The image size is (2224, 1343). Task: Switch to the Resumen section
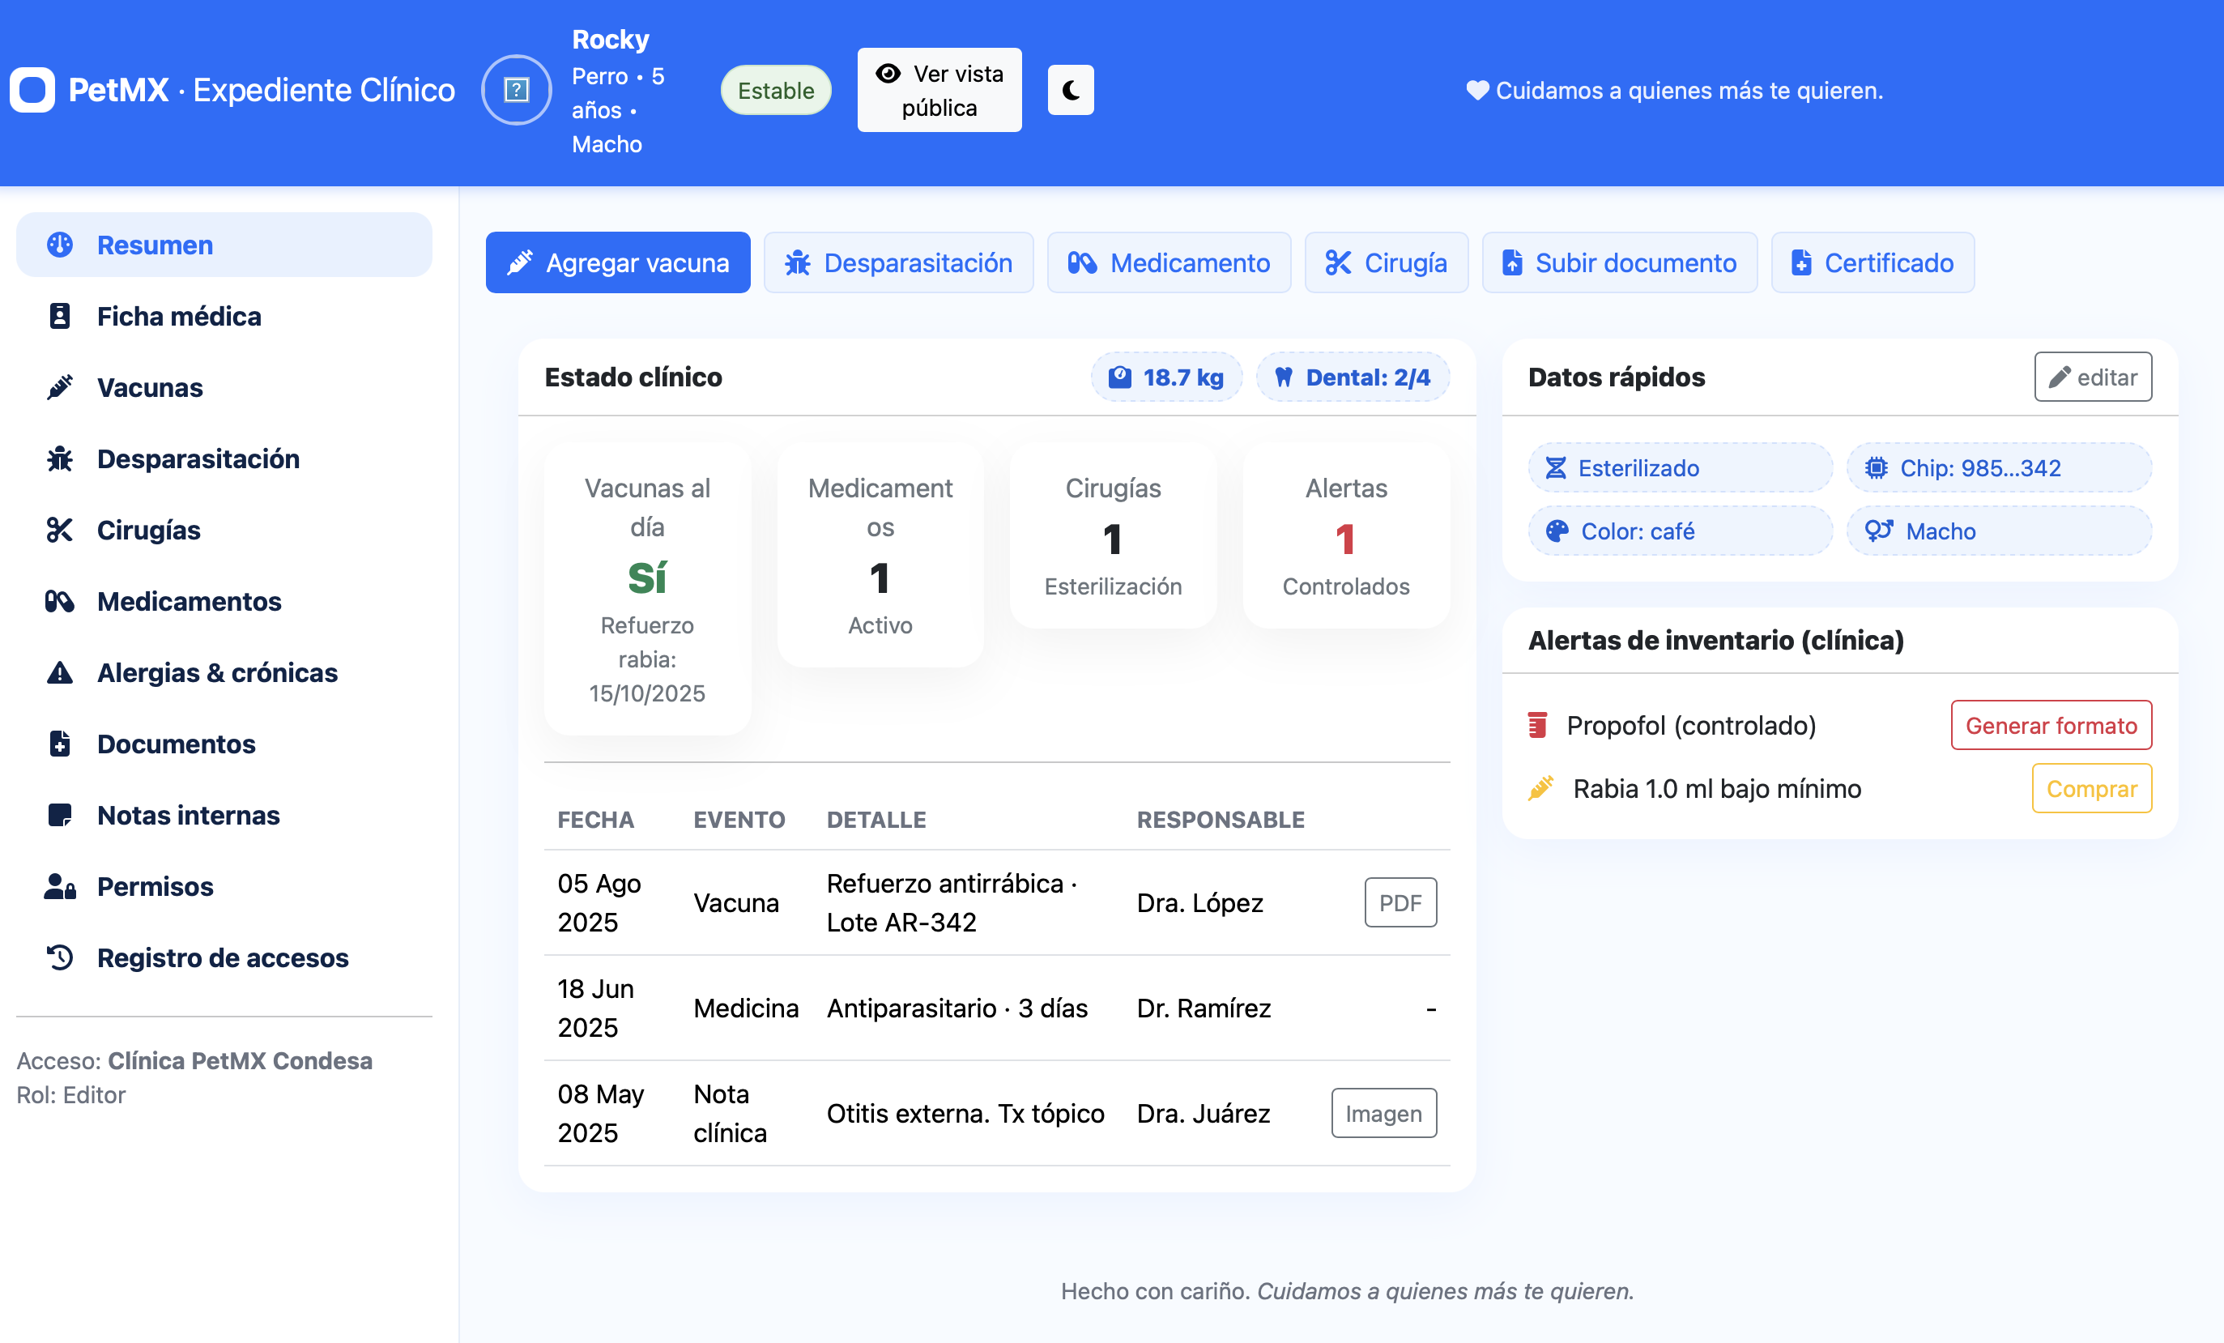point(155,244)
